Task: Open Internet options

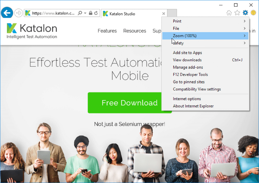Action: click(205, 99)
